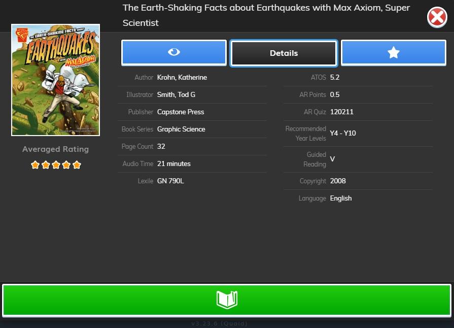The height and width of the screenshot is (328, 454).
Task: Switch to the Details tab
Action: pos(284,53)
